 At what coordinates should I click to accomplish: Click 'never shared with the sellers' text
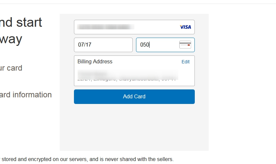click(x=142, y=159)
